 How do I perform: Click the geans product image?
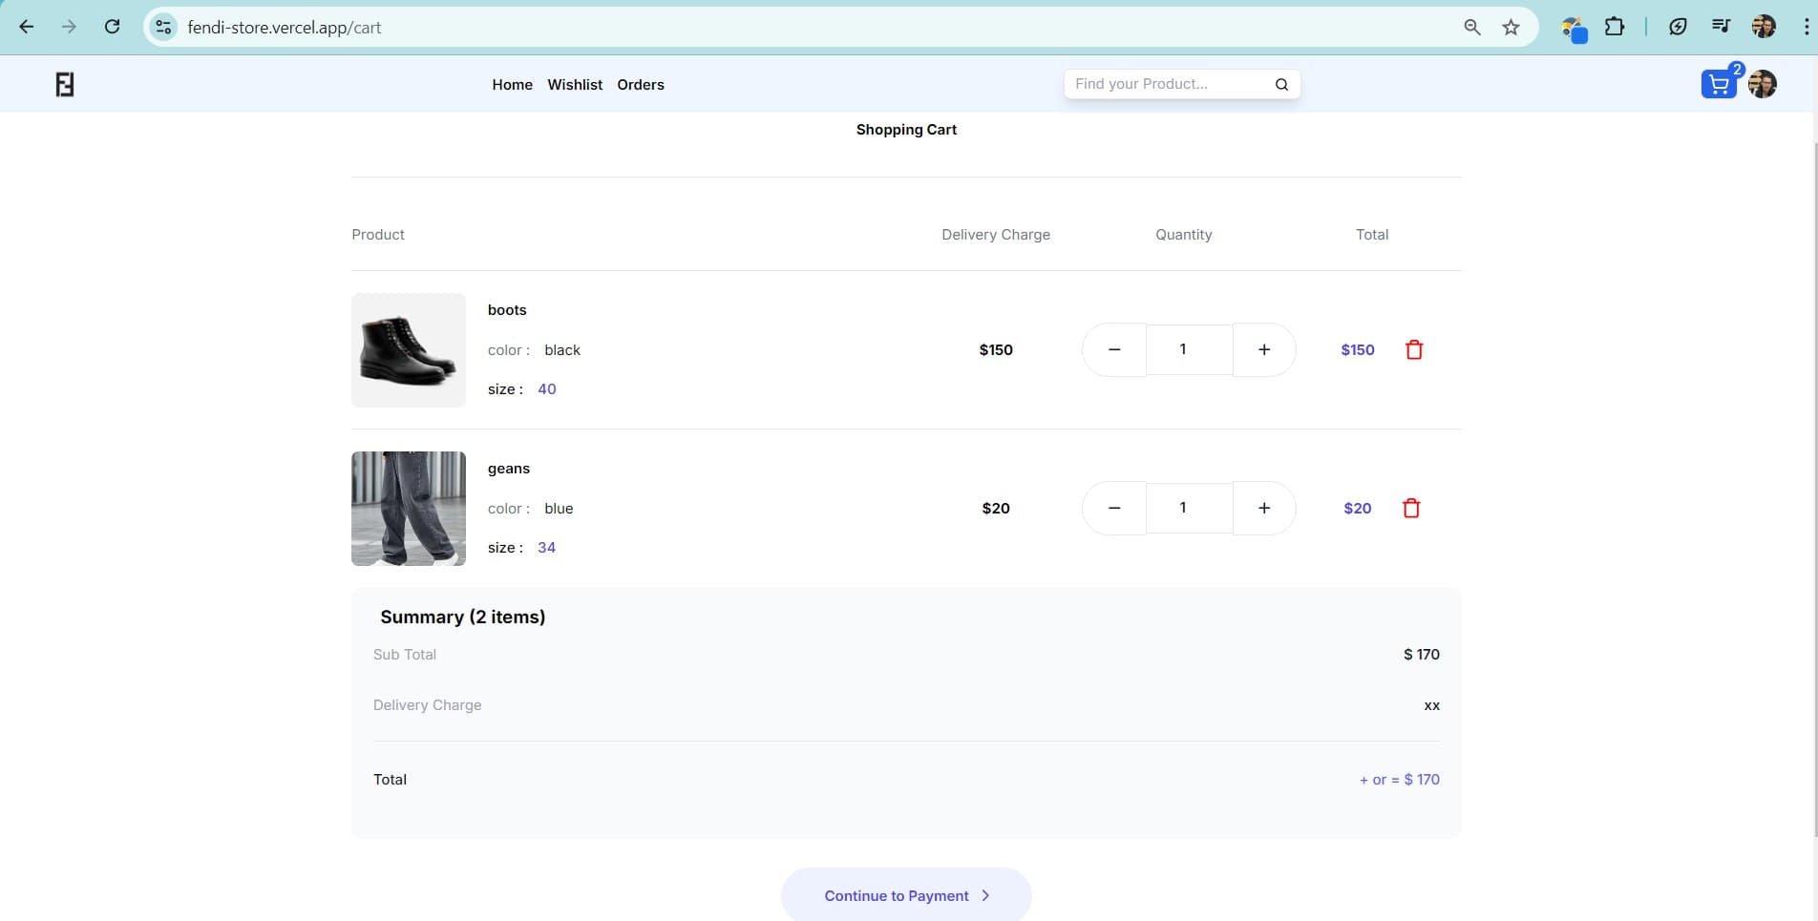(x=409, y=509)
